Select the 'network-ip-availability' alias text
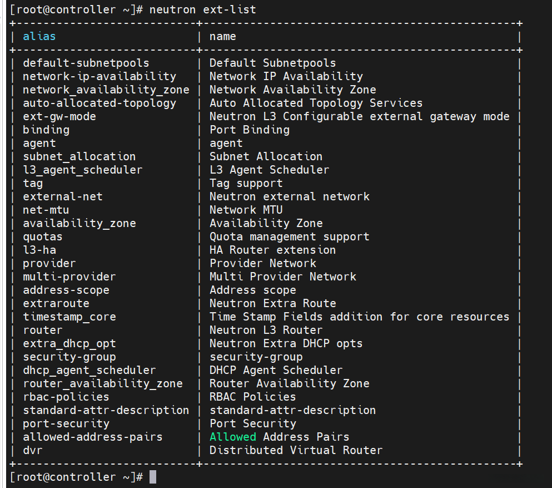The height and width of the screenshot is (488, 552). point(100,76)
